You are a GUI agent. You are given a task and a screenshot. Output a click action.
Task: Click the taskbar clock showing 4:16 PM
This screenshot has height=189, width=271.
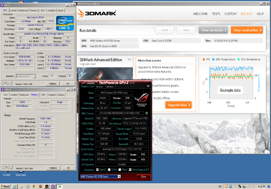262,186
